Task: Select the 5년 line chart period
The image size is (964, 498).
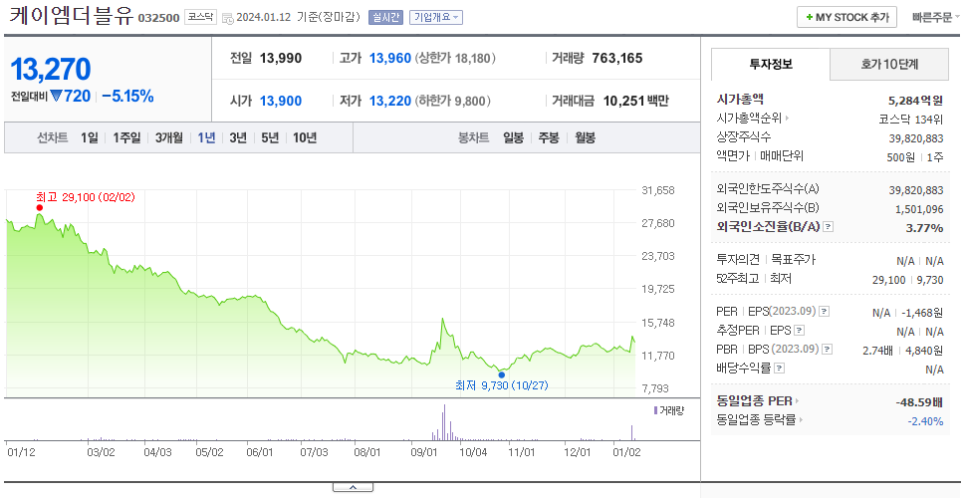Action: pyautogui.click(x=270, y=137)
